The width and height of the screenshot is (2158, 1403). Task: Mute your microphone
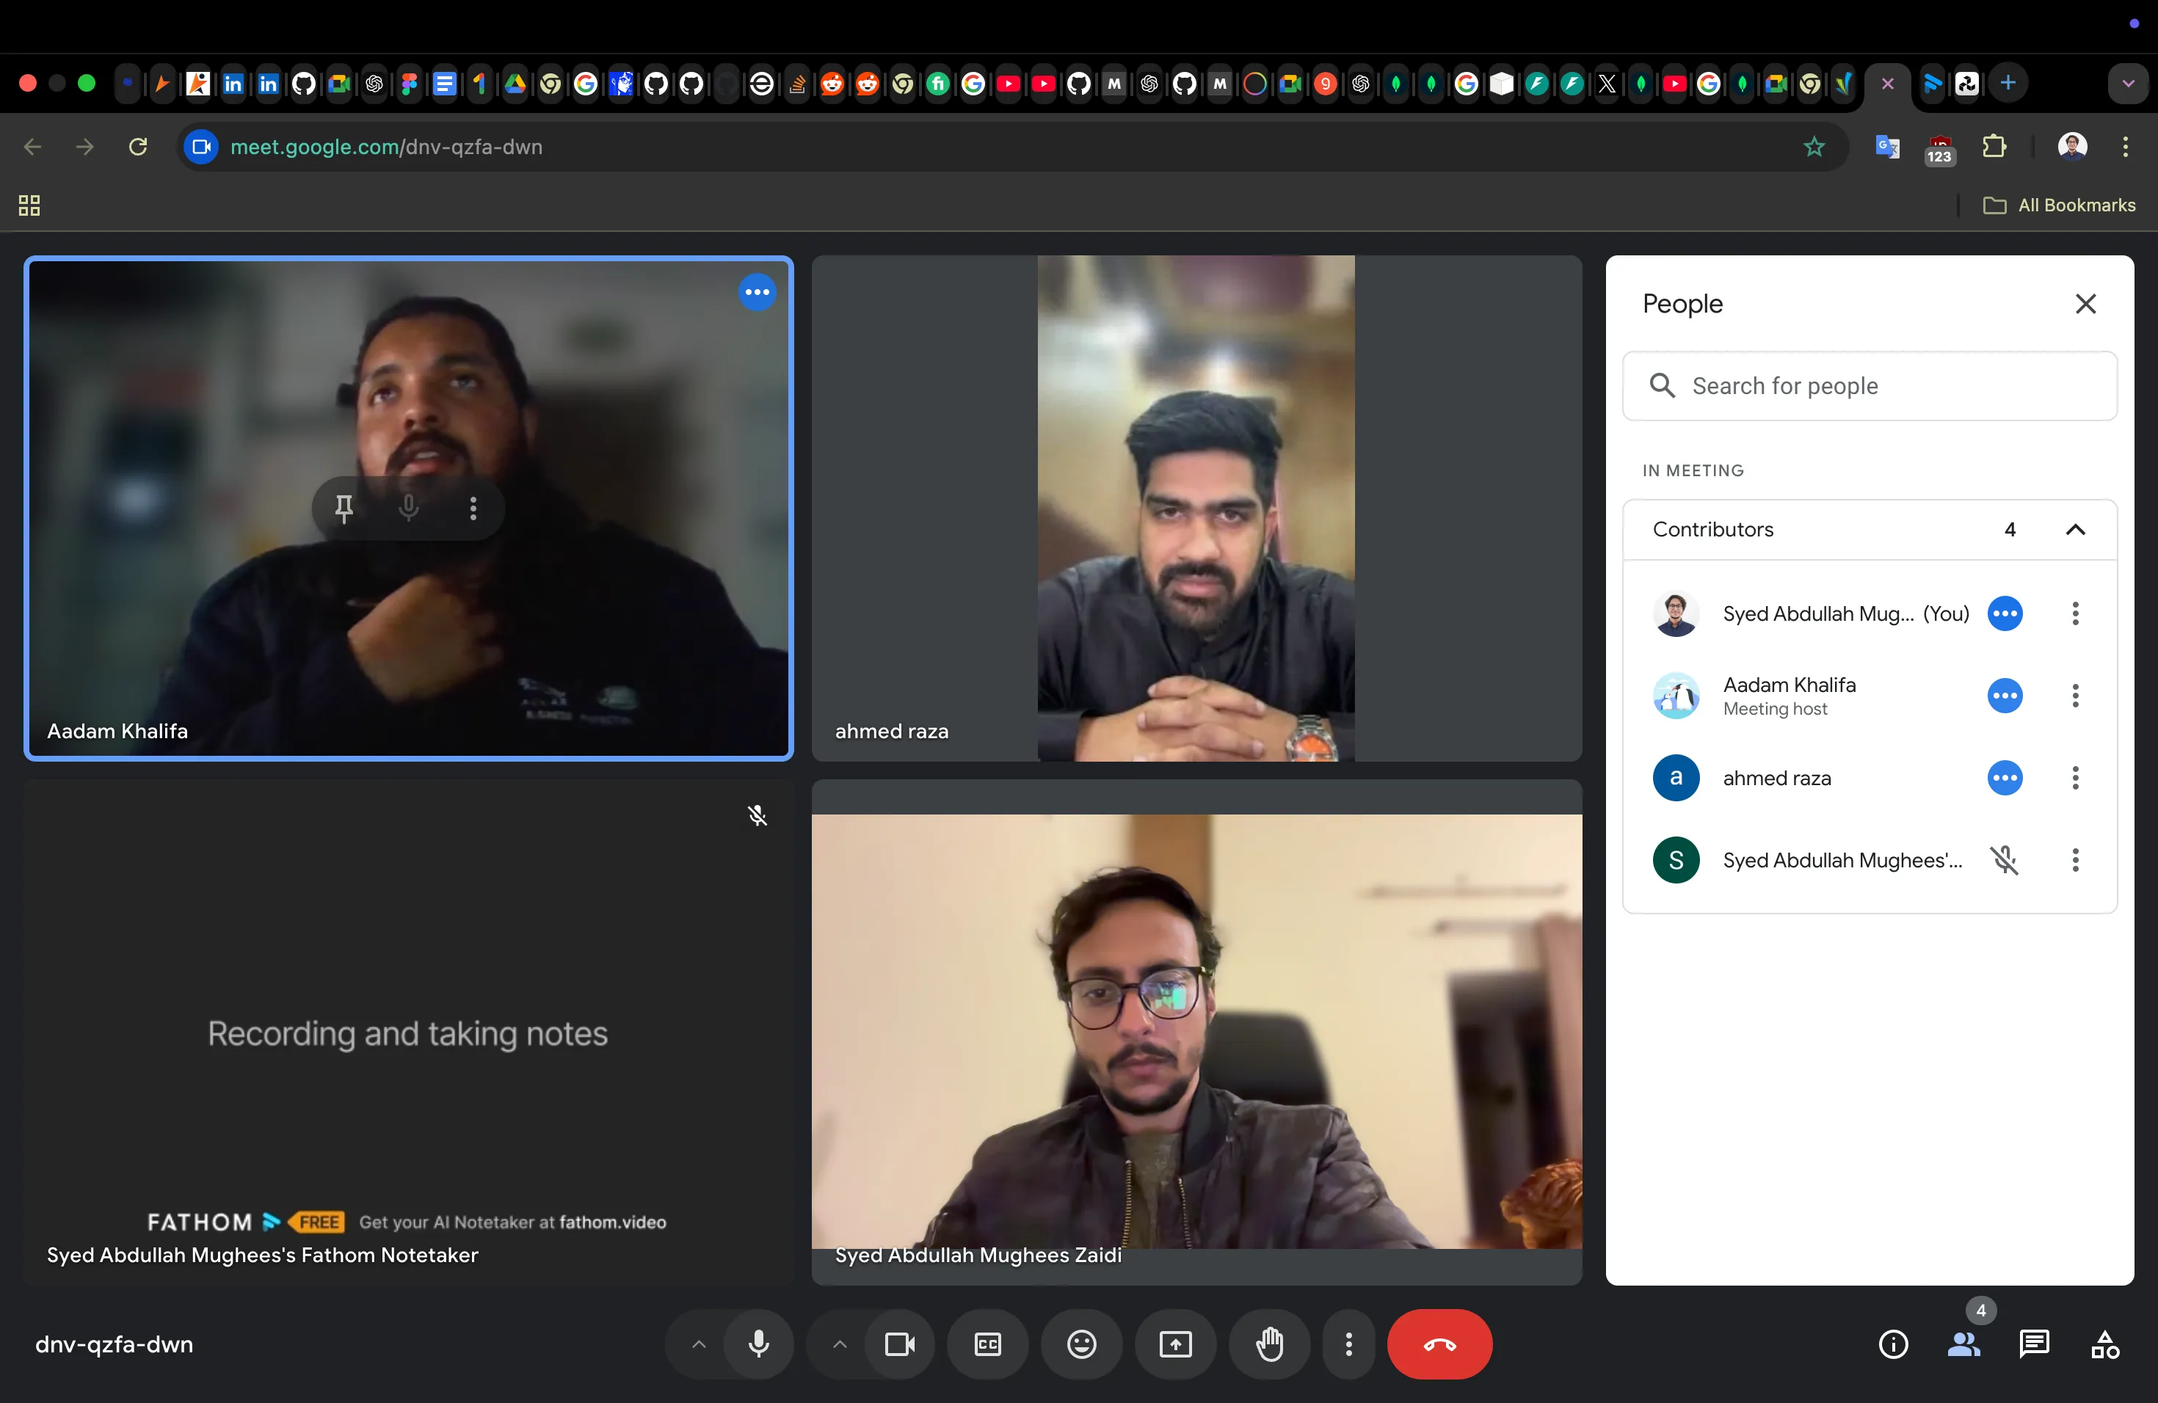758,1344
